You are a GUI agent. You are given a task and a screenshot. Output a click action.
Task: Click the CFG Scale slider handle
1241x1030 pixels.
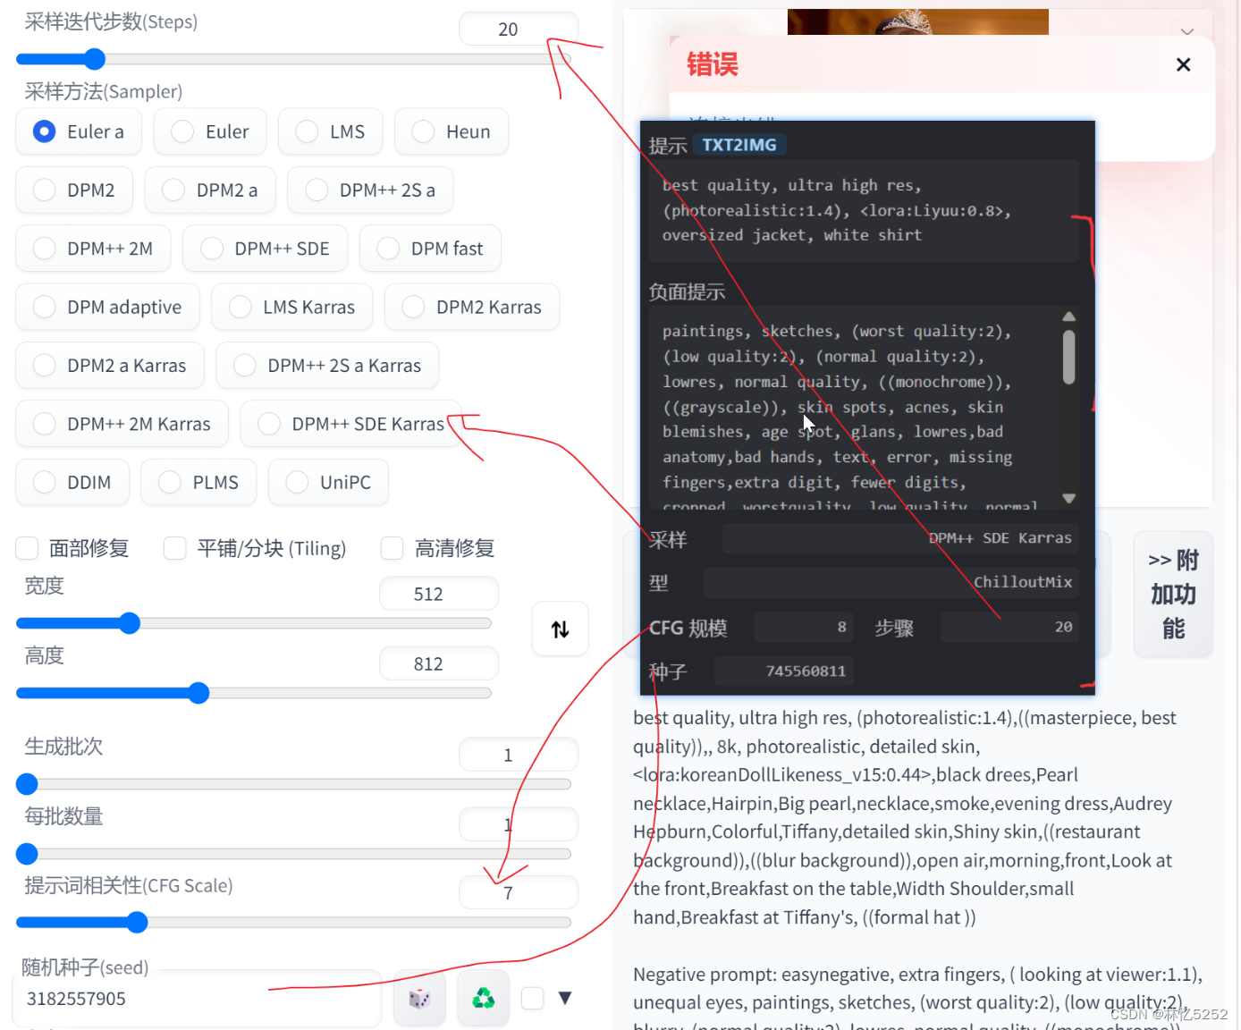point(137,922)
